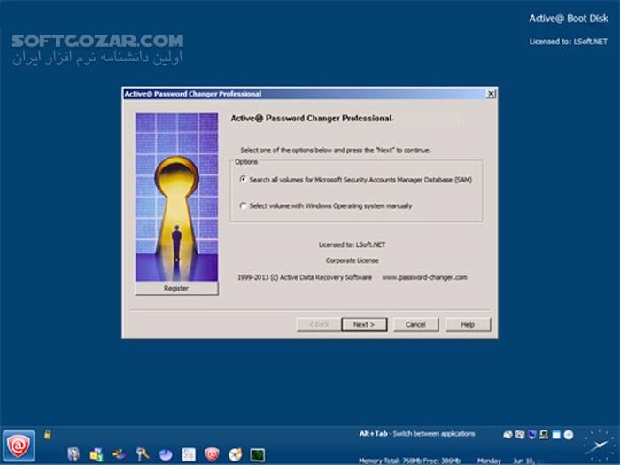Click the Register button under the keyhole image

pyautogui.click(x=176, y=289)
